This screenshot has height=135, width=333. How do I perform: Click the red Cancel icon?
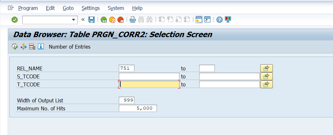point(121,20)
